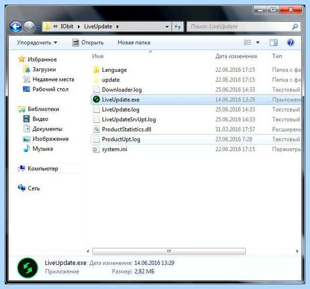
Task: Toggle the preview pane button
Action: pos(273,42)
